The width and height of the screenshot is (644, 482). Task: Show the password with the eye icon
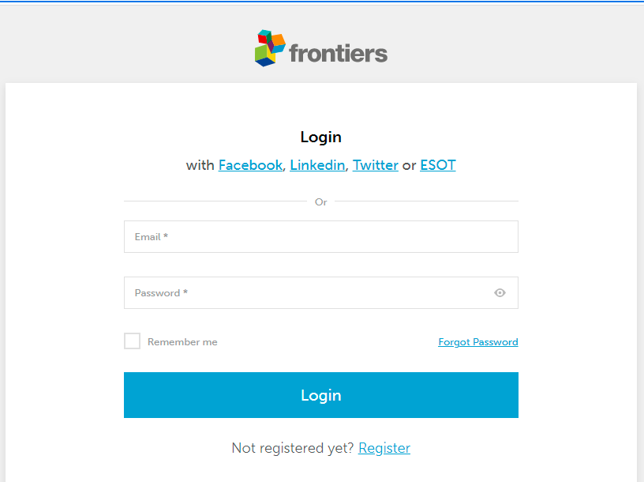500,293
